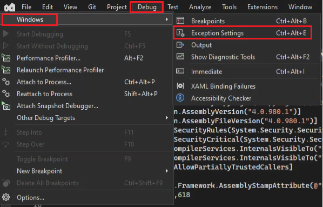
Task: Open the Analyze menu
Action: point(200,7)
